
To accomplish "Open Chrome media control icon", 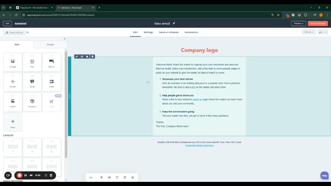I will coord(315,15).
